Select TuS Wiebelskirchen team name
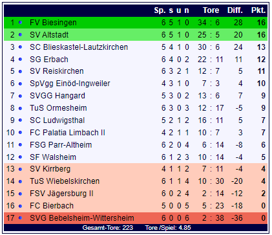The width and height of the screenshot is (272, 235). point(65,181)
